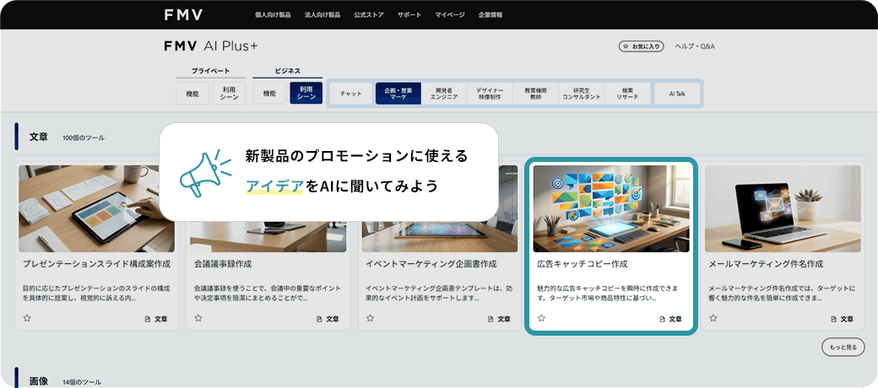The image size is (878, 388).
Task: Click the 100個のツール count label
Action: 84,137
